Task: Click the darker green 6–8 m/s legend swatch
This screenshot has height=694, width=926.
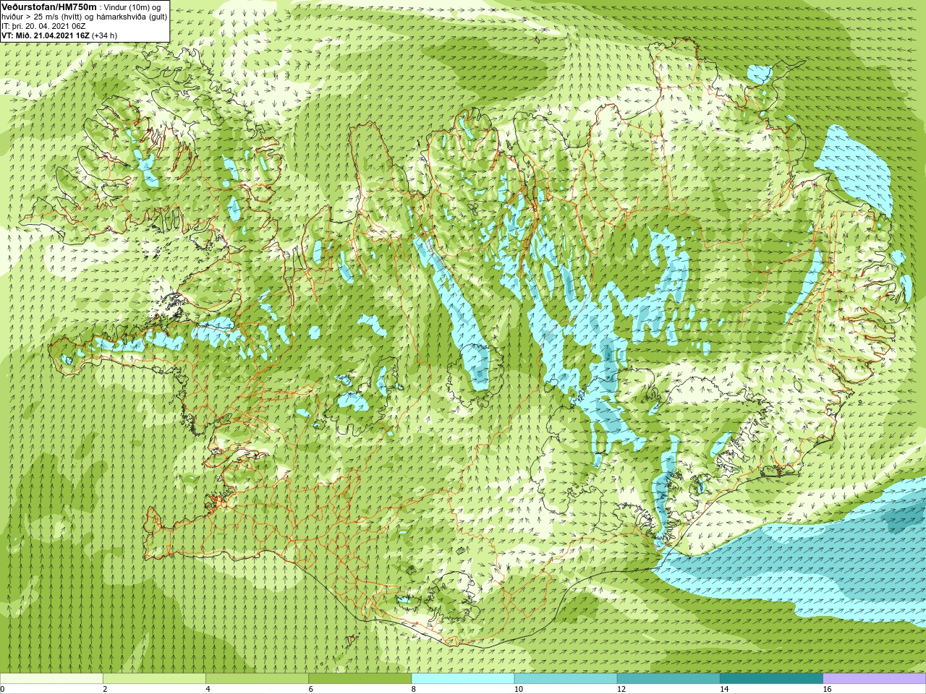Action: point(360,679)
